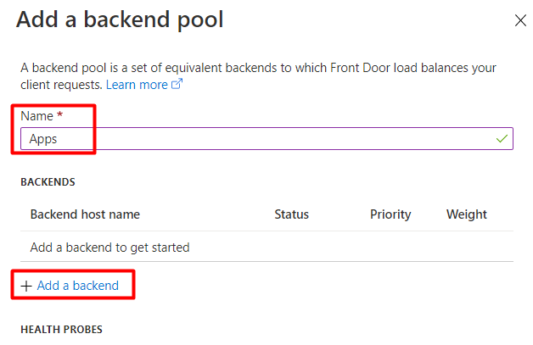Click the external link icon beside Learn more

coord(177,85)
